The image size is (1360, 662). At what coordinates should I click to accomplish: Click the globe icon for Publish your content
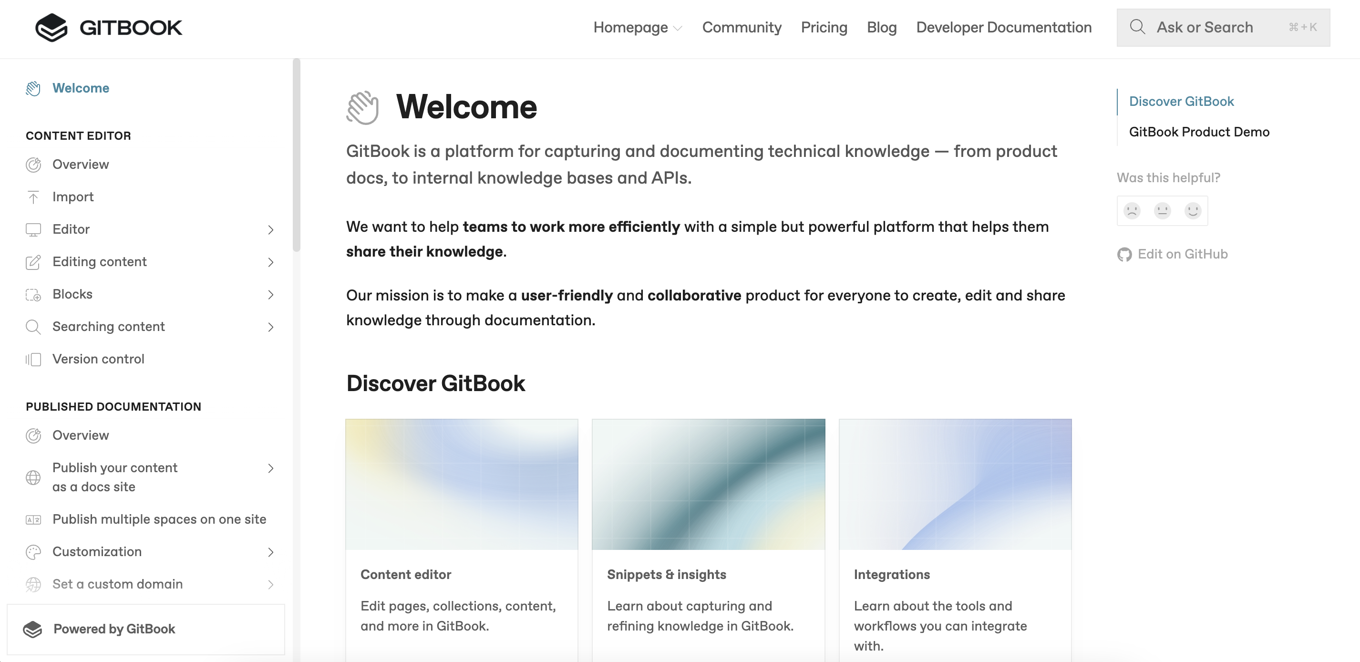33,477
